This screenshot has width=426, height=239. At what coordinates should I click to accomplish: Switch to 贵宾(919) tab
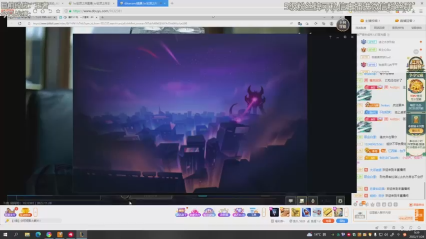(398, 28)
